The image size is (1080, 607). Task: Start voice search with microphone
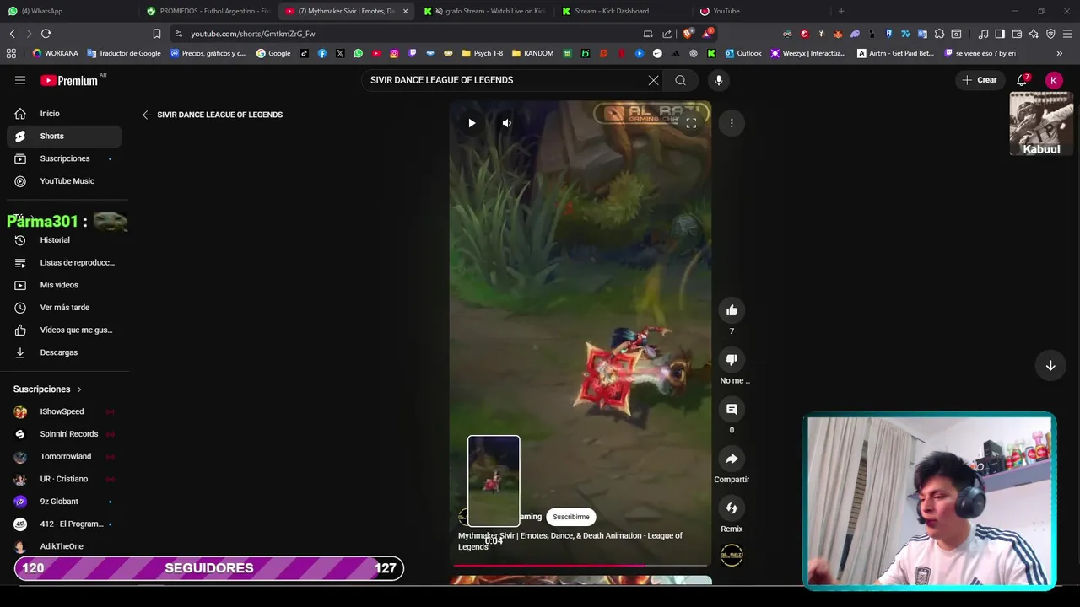tap(719, 80)
